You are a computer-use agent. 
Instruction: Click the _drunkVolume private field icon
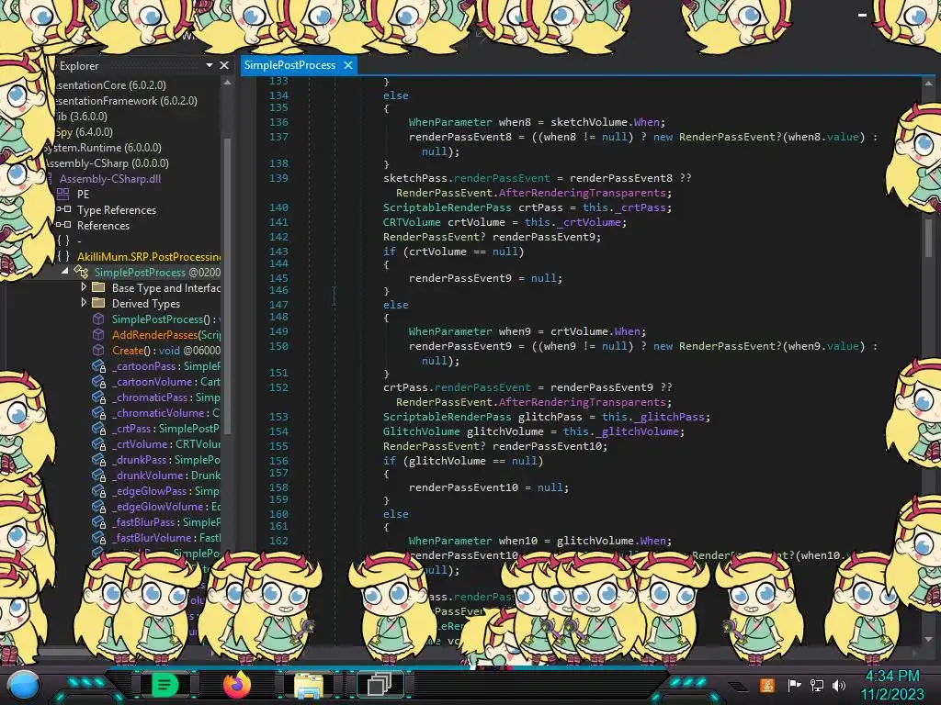tap(98, 475)
